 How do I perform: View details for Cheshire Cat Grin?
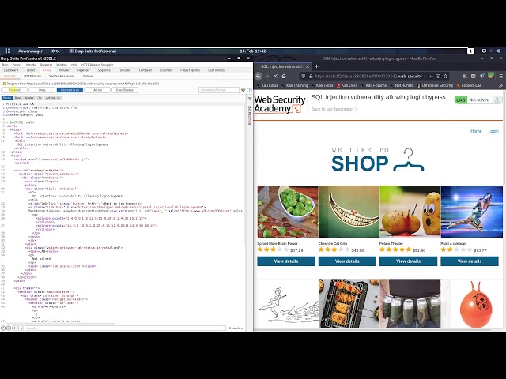point(347,261)
